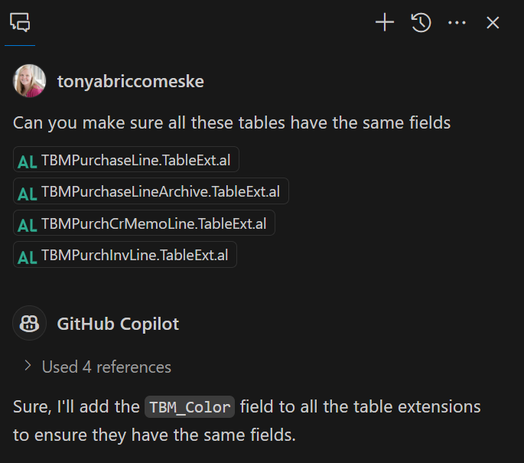Open chat history clock icon
Viewport: 524px width, 463px height.
click(421, 22)
